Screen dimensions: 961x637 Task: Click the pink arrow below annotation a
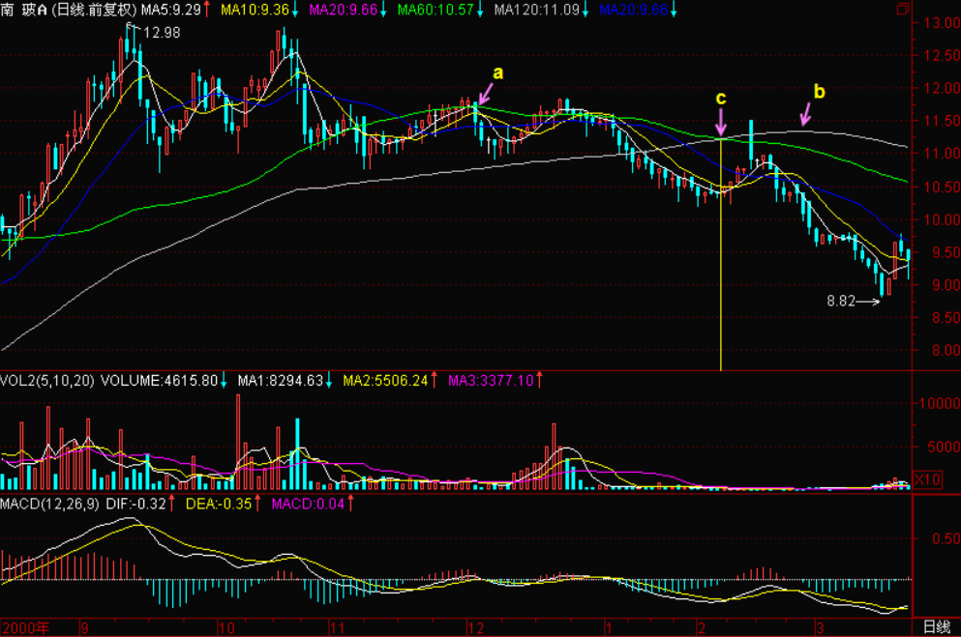tap(485, 94)
